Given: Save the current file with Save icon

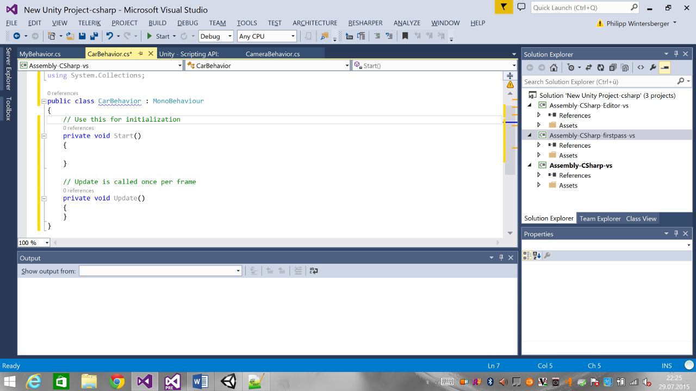Looking at the screenshot, I should 82,36.
